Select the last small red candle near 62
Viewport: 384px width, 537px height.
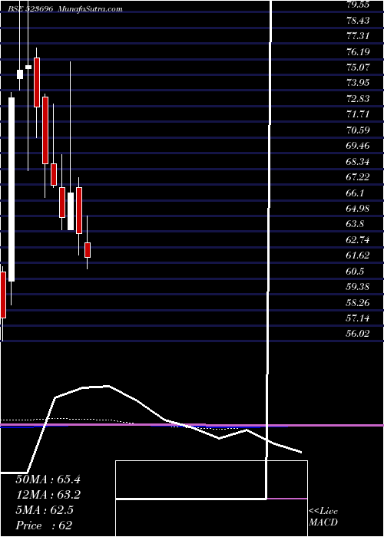88,250
